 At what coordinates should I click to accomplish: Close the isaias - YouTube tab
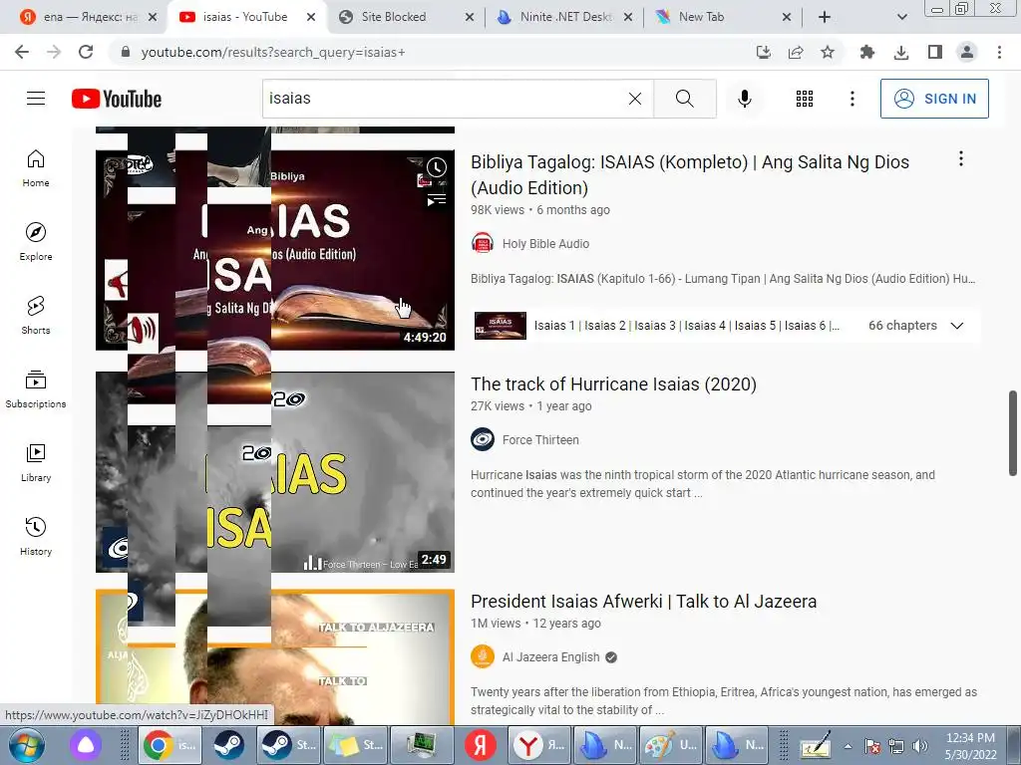click(x=311, y=17)
